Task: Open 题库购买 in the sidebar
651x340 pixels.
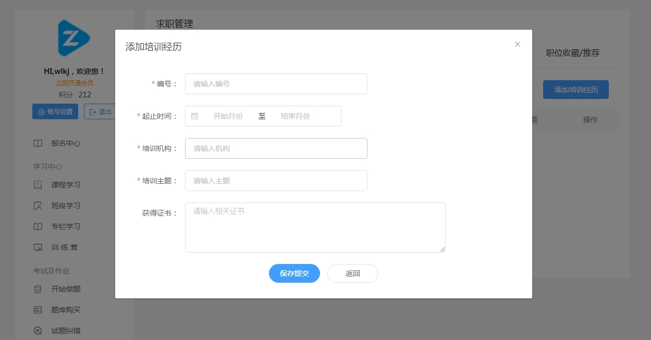Action: [66, 310]
